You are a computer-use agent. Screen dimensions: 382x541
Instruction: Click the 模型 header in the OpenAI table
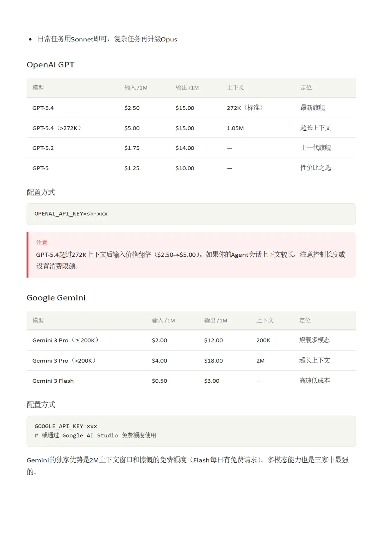click(38, 88)
